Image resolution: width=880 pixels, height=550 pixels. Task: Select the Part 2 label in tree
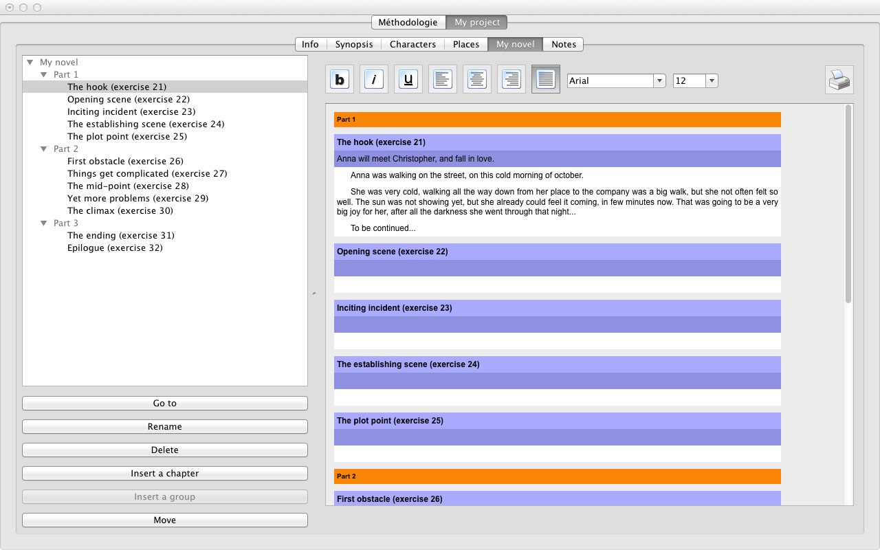[x=66, y=148]
